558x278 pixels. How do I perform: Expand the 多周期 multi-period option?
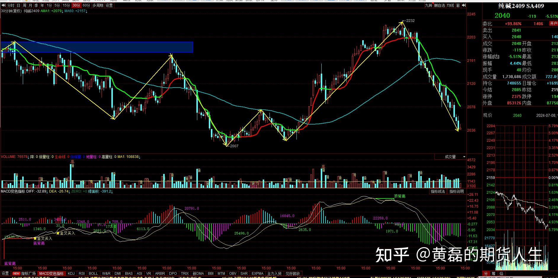98,5
